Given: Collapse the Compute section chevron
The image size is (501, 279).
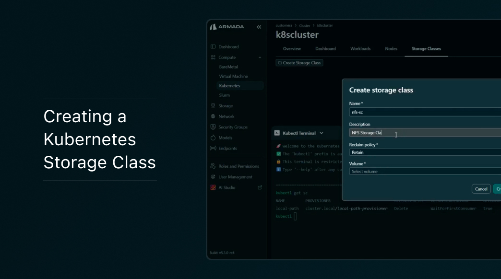Looking at the screenshot, I should [260, 58].
